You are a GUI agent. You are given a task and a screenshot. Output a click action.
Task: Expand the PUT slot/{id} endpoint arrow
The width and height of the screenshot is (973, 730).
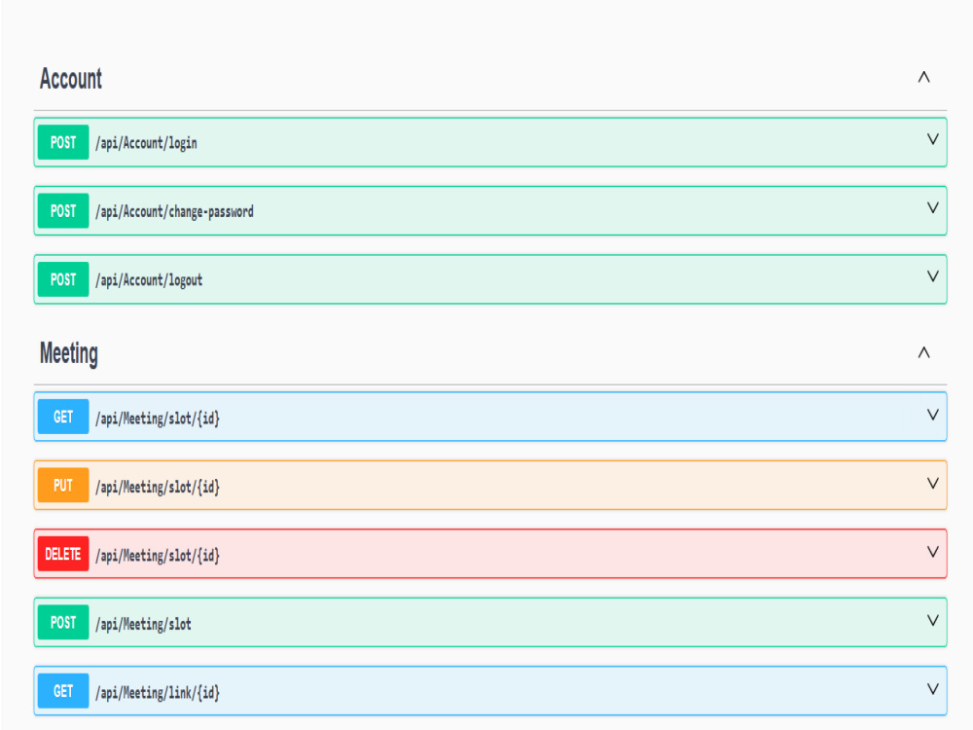(932, 483)
